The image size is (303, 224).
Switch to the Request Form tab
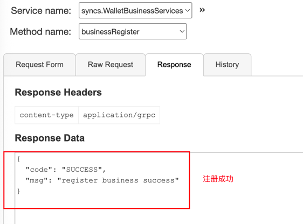click(39, 65)
